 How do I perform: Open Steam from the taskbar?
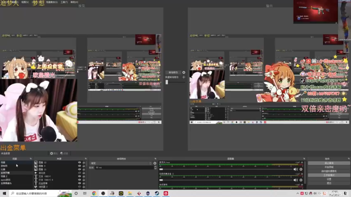(x=157, y=193)
